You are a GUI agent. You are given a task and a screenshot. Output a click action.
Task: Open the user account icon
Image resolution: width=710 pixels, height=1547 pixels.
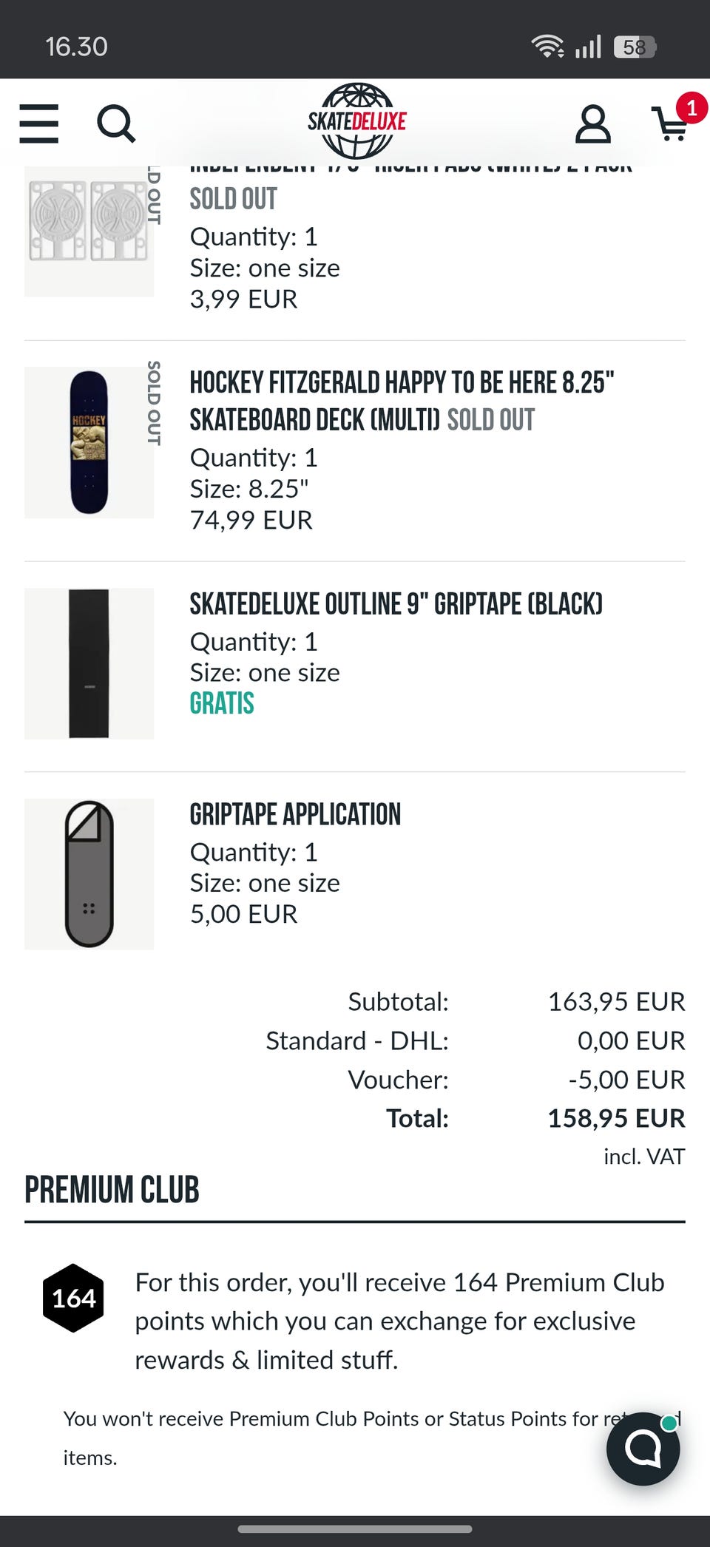(593, 123)
